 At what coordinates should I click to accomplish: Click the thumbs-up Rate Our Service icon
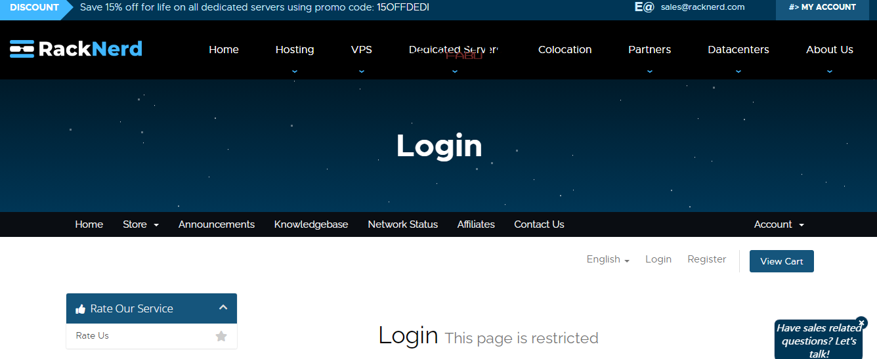81,309
